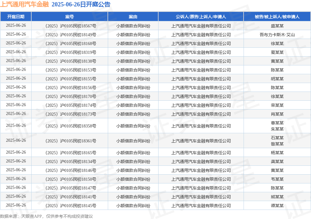311x219 pixels.
Task: Select 徐某某 in the 18170号 row
Action: click(277, 96)
